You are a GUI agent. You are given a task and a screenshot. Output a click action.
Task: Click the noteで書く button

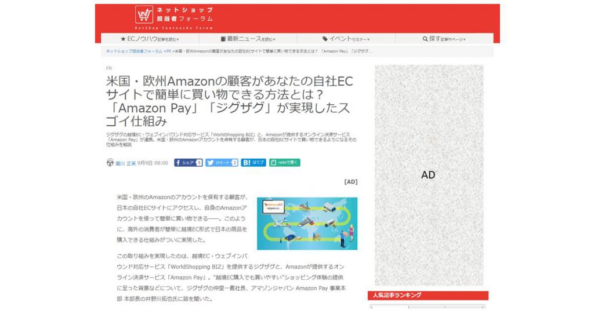284,163
